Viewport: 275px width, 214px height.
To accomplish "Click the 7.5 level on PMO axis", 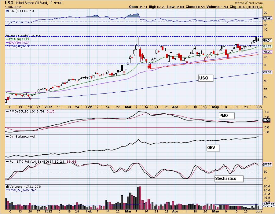I will [x=266, y=112].
